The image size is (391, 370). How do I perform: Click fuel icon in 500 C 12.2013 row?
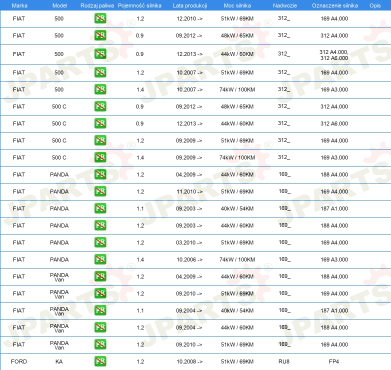point(100,123)
